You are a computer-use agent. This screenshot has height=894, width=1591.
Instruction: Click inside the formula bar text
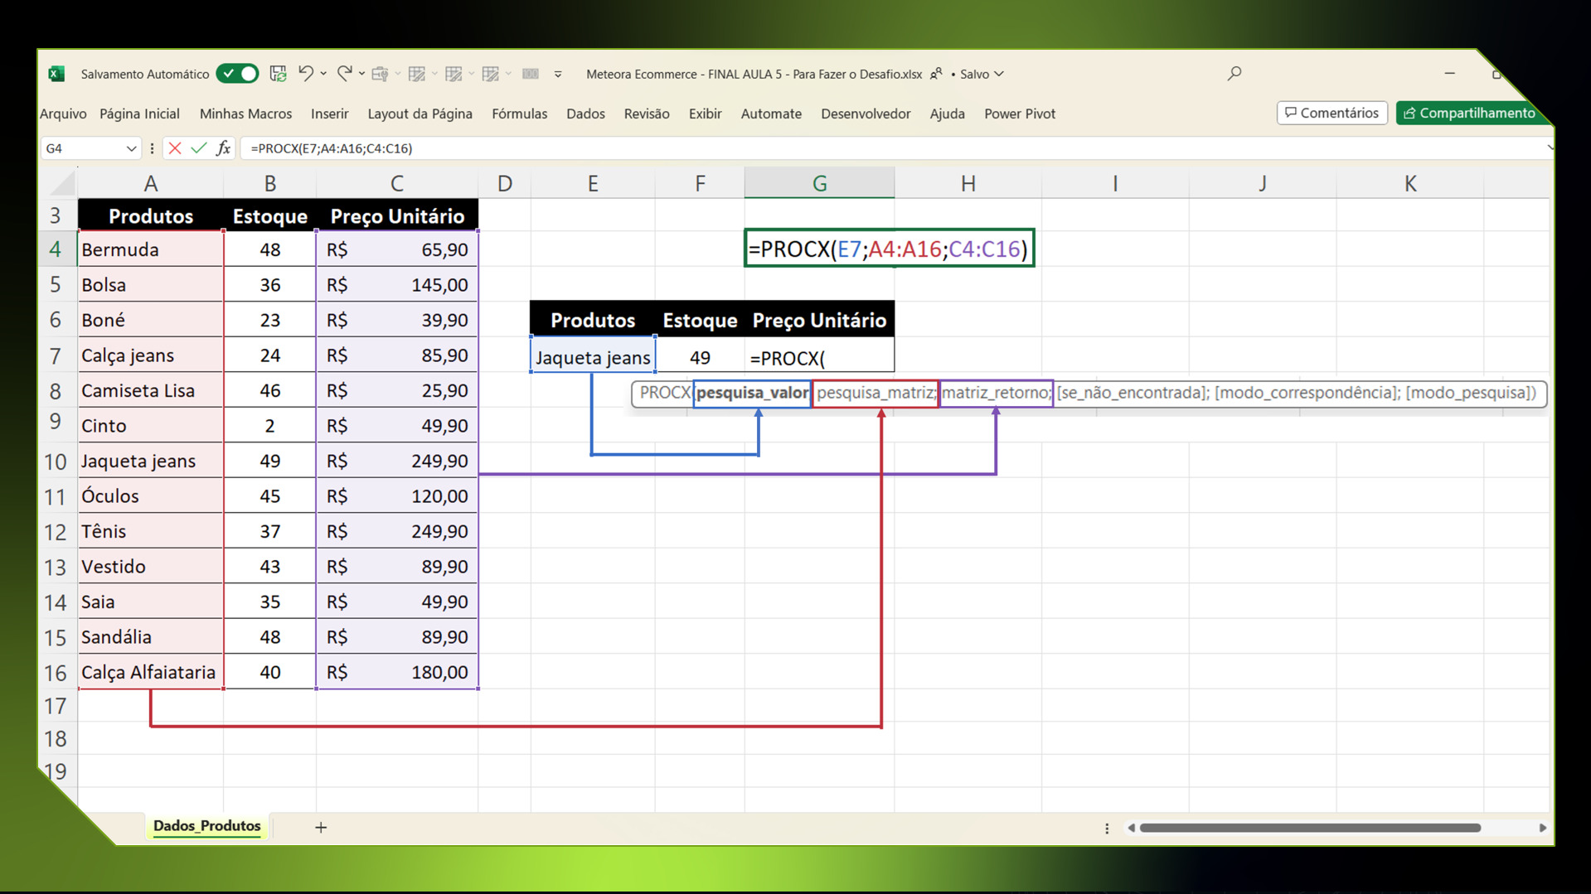tap(331, 148)
